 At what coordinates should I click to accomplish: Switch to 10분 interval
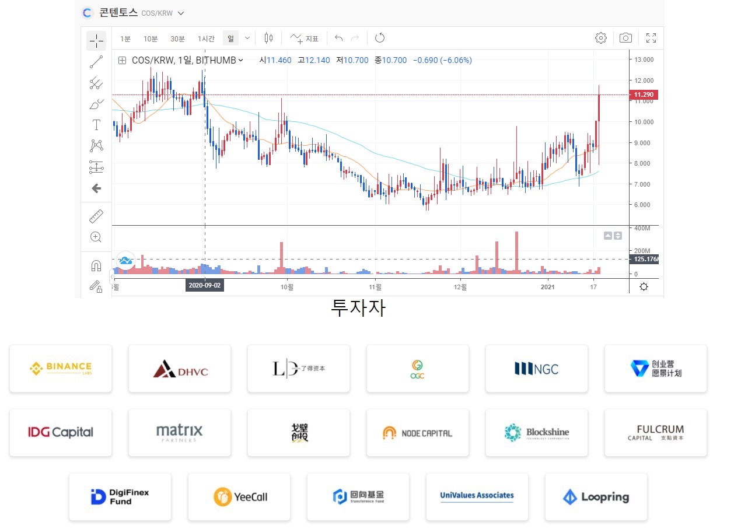tap(151, 39)
